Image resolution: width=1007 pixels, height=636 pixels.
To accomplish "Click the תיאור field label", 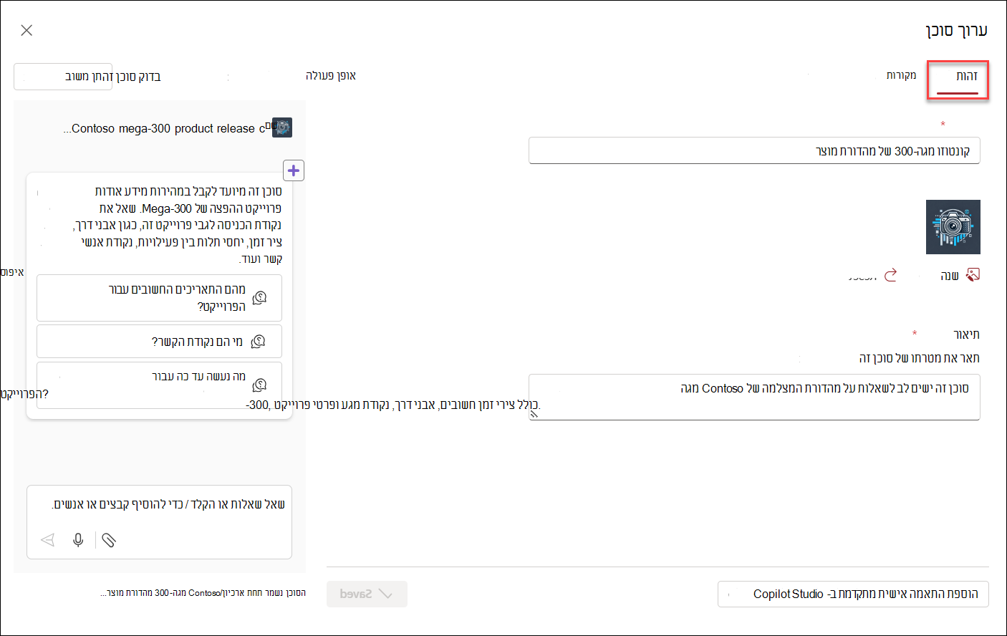I will [966, 334].
